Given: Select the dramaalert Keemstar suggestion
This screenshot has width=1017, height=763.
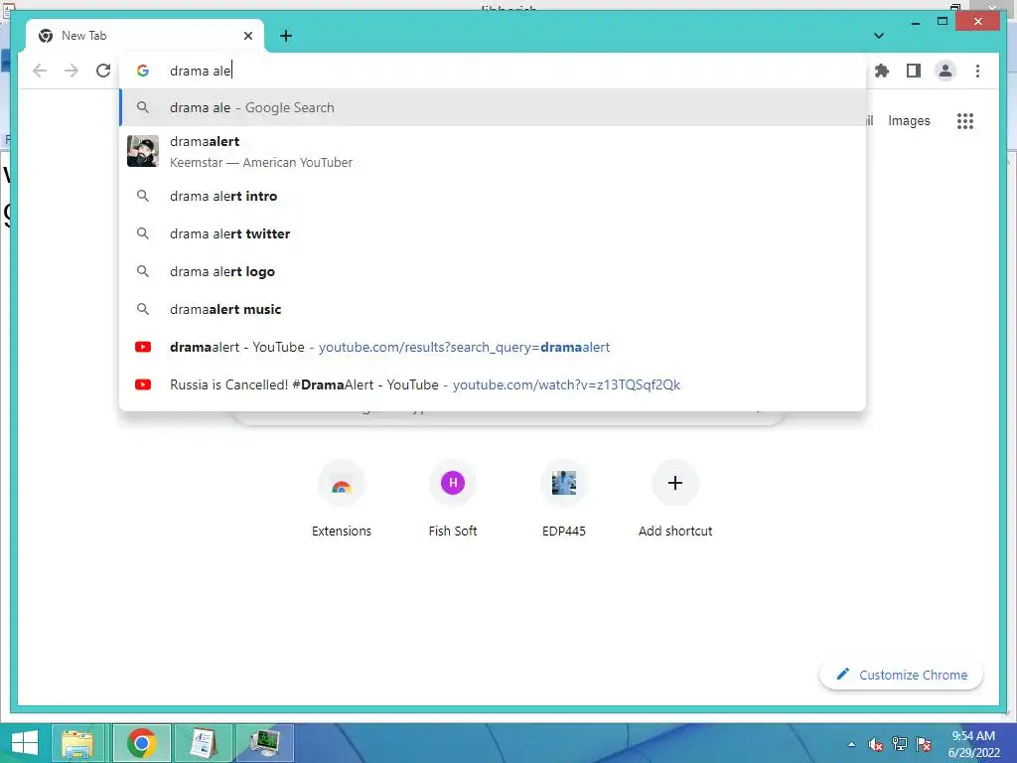Looking at the screenshot, I should point(493,151).
